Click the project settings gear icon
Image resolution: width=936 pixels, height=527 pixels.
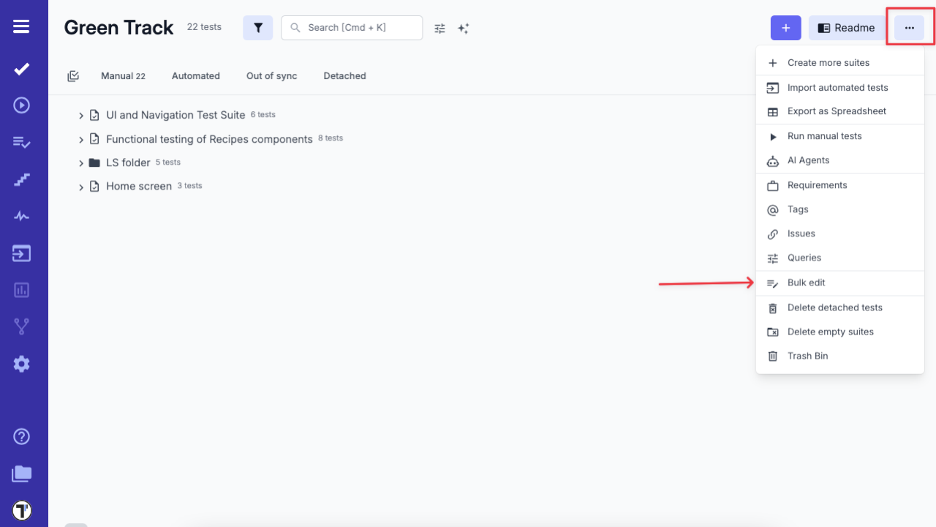(21, 364)
